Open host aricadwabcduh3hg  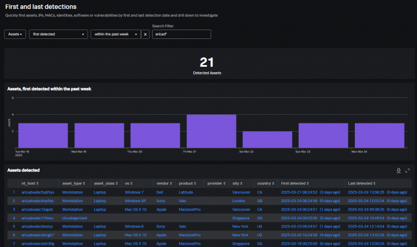[x=38, y=243]
